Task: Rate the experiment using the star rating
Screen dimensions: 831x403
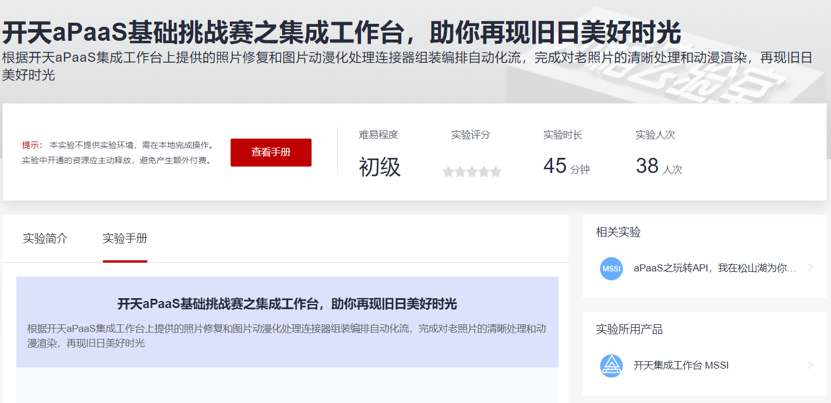Action: (472, 172)
